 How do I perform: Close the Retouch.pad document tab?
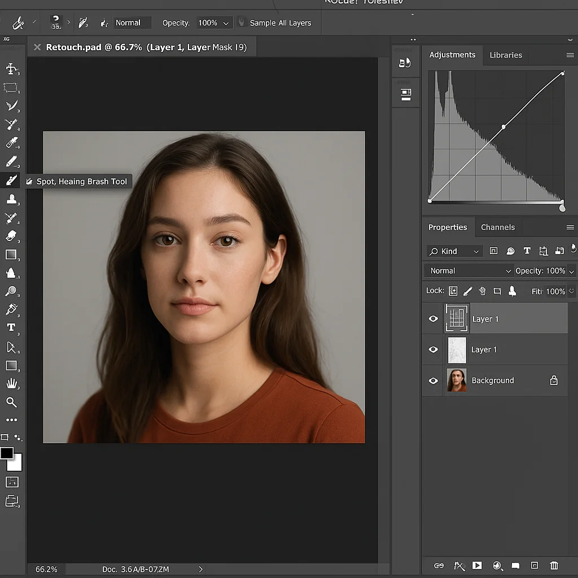coord(37,47)
